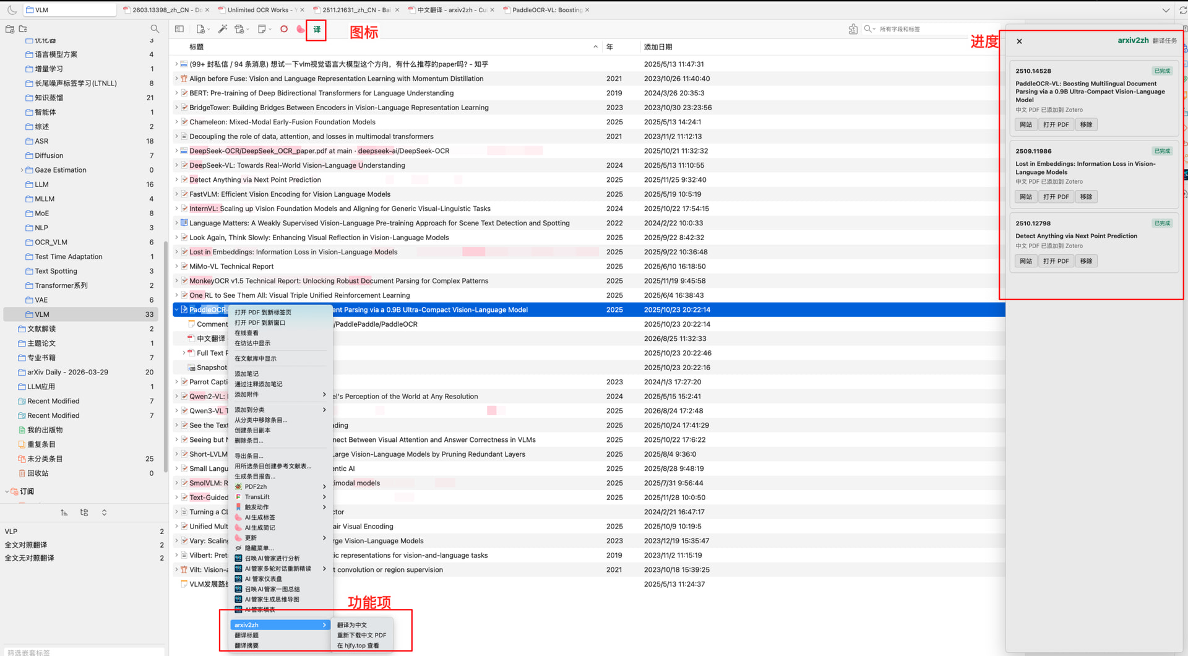Click the collection search magnifier icon
Screen dimensions: 1188x656
point(155,29)
